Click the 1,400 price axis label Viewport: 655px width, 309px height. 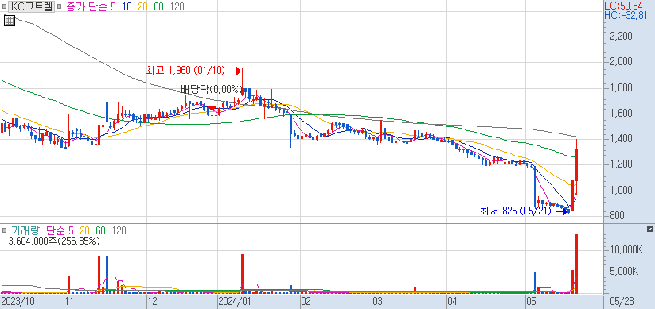[x=620, y=139]
